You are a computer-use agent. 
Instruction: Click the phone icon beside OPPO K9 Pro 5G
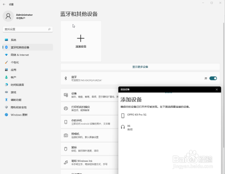(x=123, y=116)
